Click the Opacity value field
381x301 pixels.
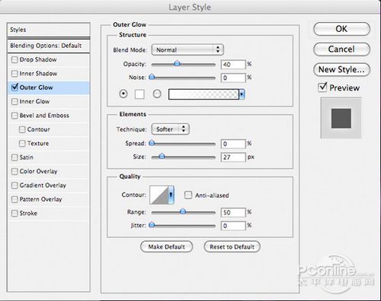[233, 65]
